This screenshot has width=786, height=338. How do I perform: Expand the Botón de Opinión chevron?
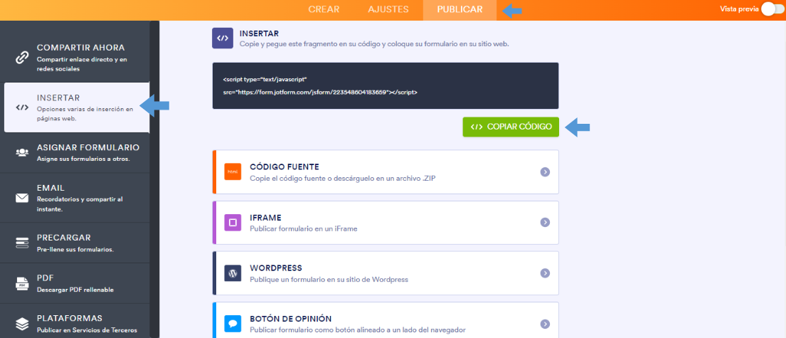click(545, 324)
